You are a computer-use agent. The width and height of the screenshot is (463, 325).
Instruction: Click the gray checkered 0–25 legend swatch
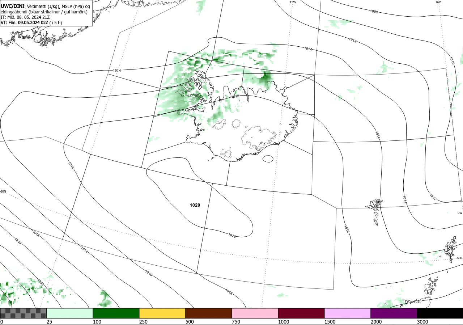[23, 313]
